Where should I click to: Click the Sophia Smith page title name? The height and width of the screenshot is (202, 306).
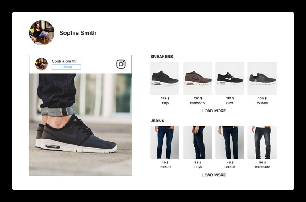(x=78, y=33)
